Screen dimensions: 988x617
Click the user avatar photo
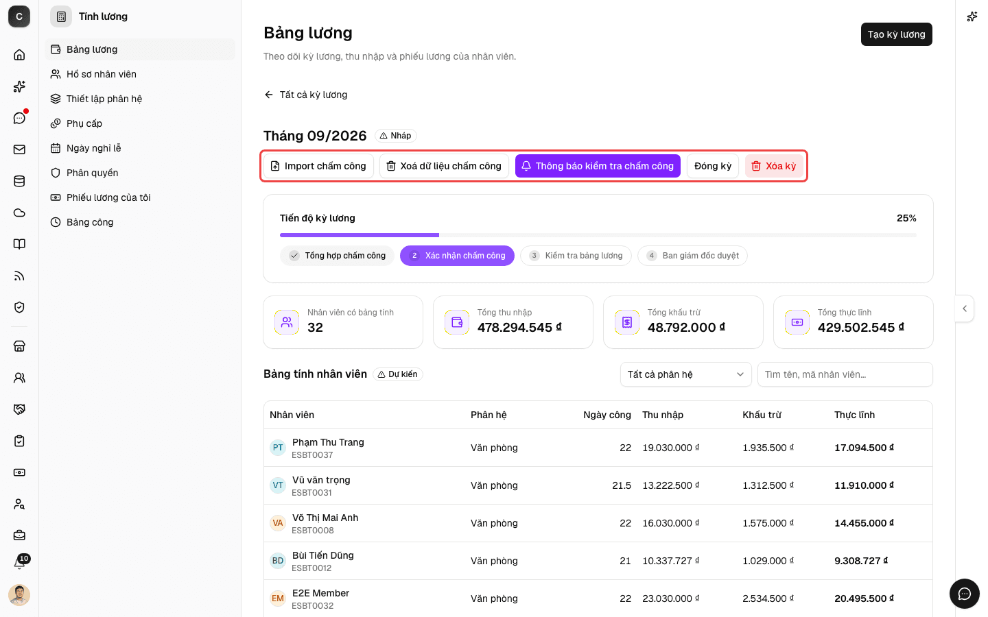pyautogui.click(x=19, y=595)
